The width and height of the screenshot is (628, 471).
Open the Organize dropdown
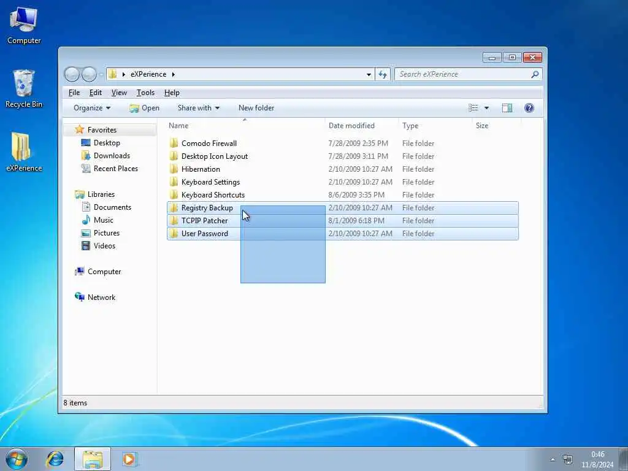click(92, 108)
